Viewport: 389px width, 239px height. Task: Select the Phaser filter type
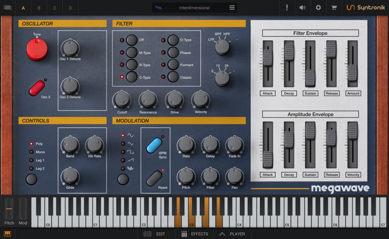click(x=172, y=52)
